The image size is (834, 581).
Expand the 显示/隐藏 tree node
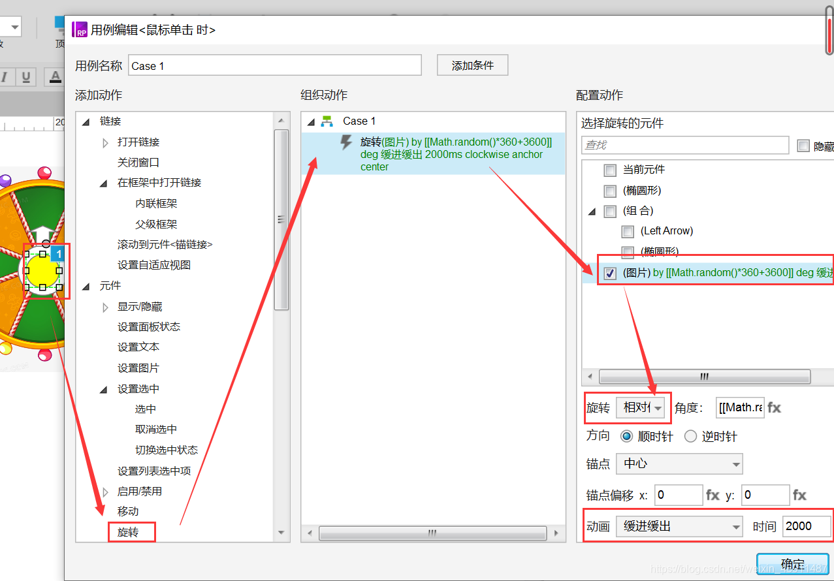[105, 307]
